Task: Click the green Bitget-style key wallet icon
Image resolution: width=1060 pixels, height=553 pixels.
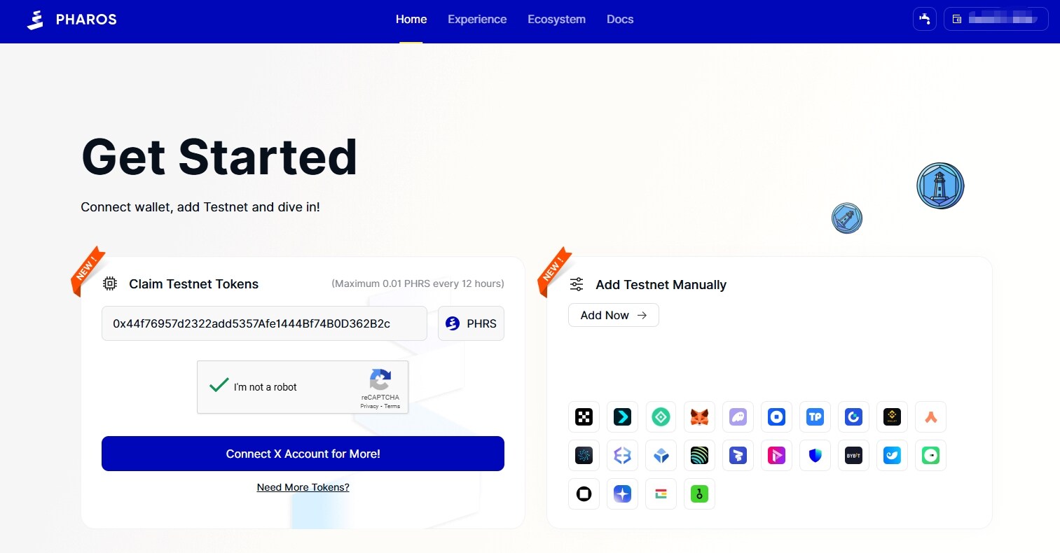Action: pyautogui.click(x=699, y=494)
